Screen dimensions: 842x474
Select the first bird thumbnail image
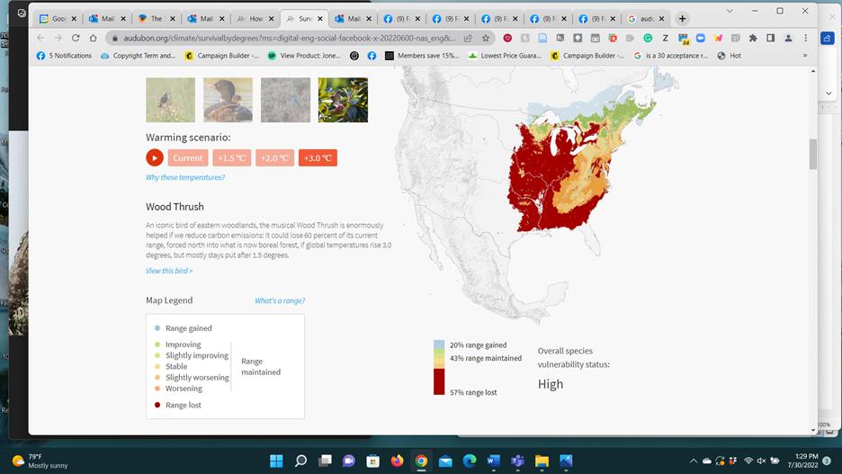[170, 100]
